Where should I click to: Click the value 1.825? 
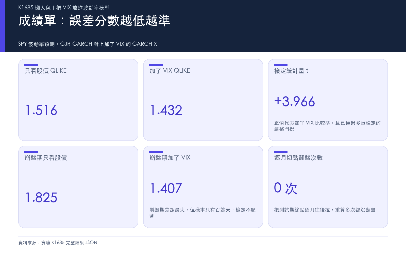pos(41,197)
